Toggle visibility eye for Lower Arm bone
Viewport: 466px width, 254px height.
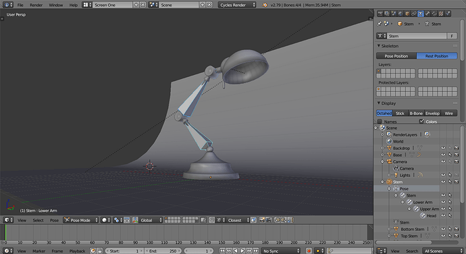pyautogui.click(x=443, y=202)
